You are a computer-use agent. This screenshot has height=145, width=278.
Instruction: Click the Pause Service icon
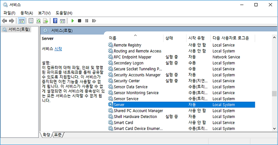[x=87, y=21]
